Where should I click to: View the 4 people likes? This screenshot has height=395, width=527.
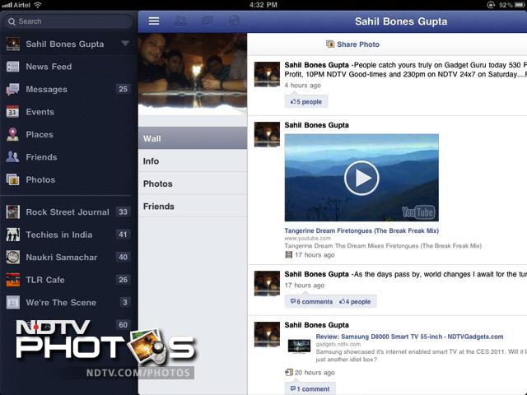(x=355, y=301)
